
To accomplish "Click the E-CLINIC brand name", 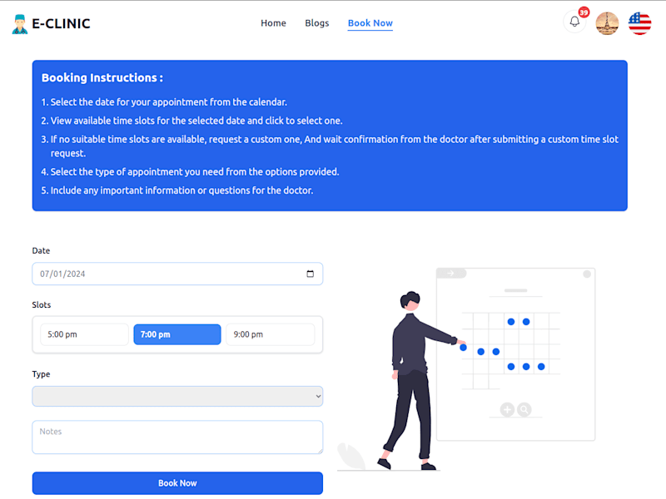I will [61, 24].
